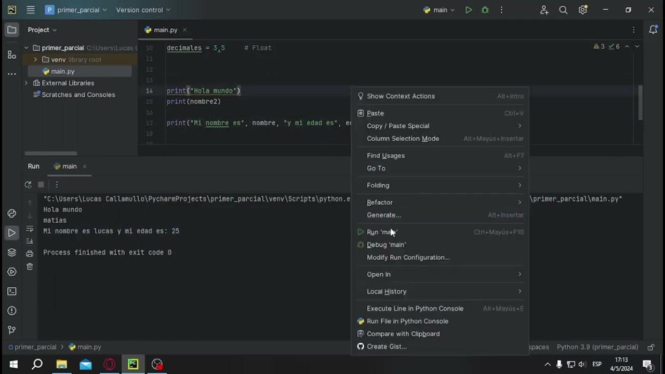Select Modify Run Configuration...

[x=440, y=258]
